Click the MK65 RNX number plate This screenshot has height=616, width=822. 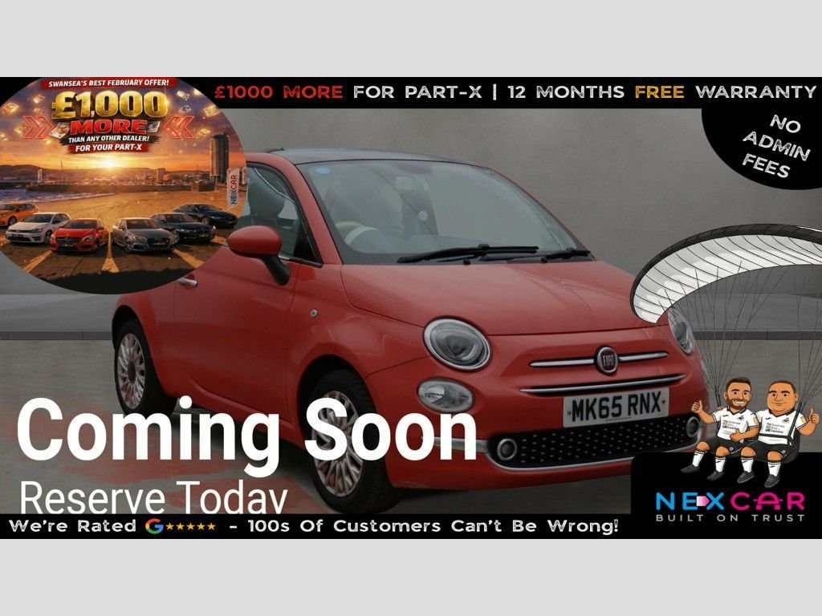616,407
